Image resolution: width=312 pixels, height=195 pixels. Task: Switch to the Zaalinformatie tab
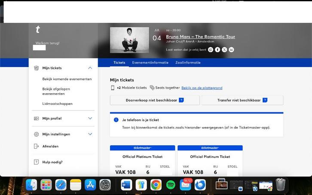188,63
